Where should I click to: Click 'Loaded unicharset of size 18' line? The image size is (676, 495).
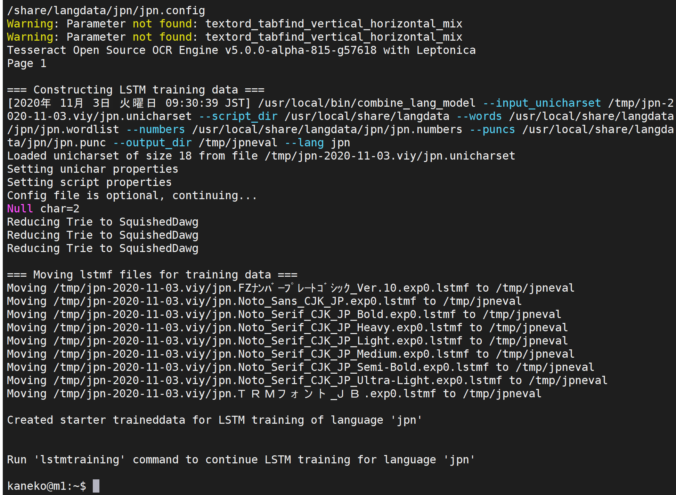point(261,156)
